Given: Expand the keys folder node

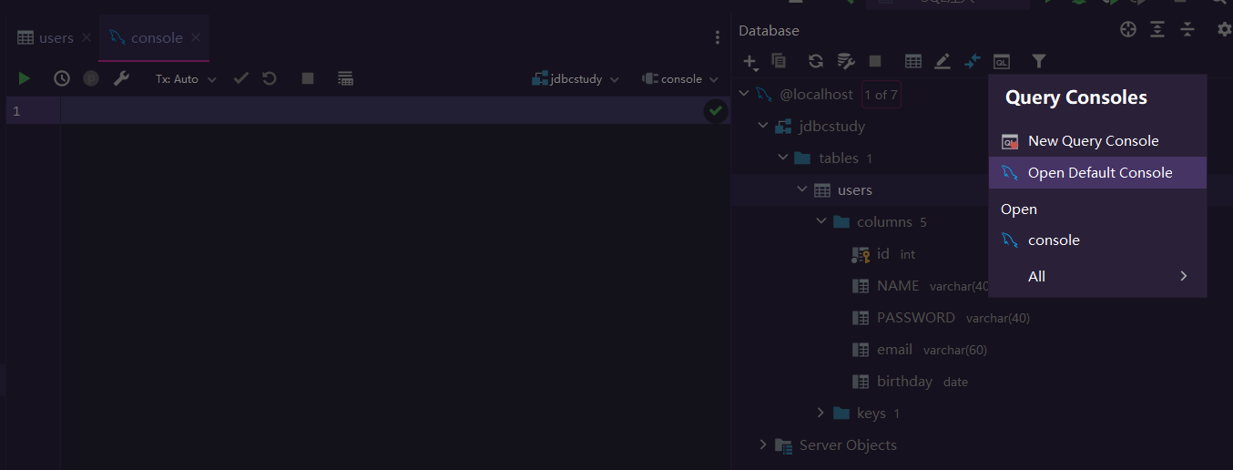Looking at the screenshot, I should coord(821,413).
